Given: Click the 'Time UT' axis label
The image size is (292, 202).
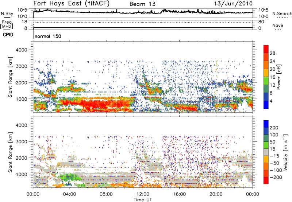Looking at the screenshot, I should click(x=143, y=199).
